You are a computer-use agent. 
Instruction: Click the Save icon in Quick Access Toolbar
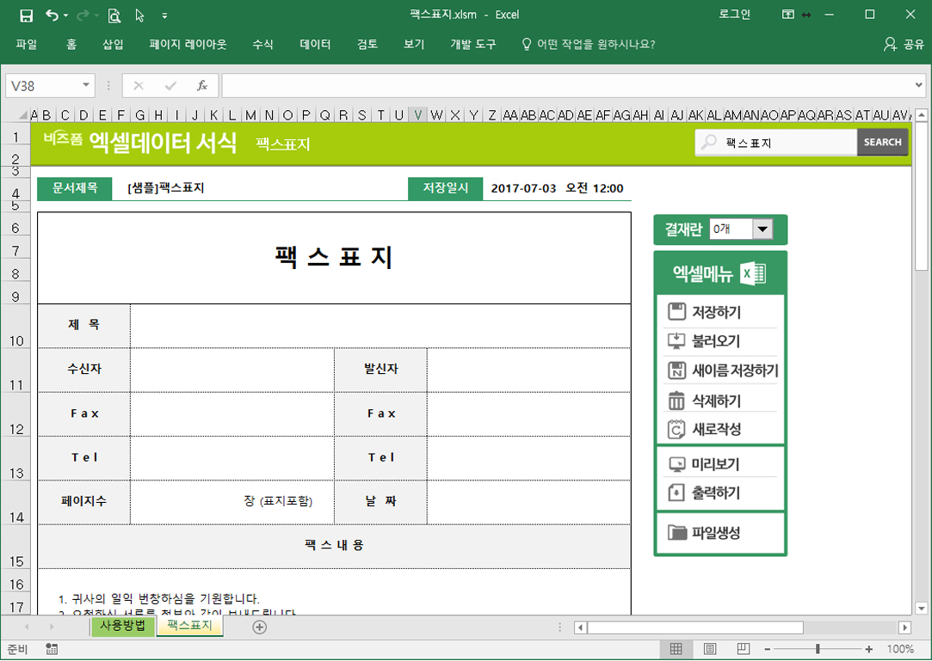pyautogui.click(x=26, y=15)
